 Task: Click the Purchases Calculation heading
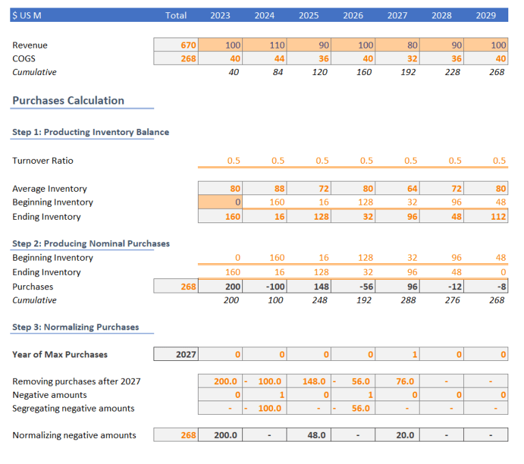(68, 100)
